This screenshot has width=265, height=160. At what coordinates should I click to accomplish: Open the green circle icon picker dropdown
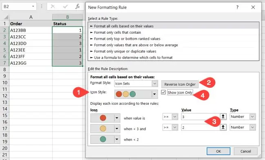[x=117, y=139]
